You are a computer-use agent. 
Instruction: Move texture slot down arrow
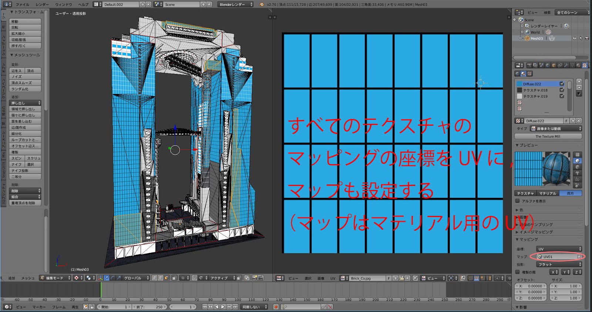tap(579, 88)
